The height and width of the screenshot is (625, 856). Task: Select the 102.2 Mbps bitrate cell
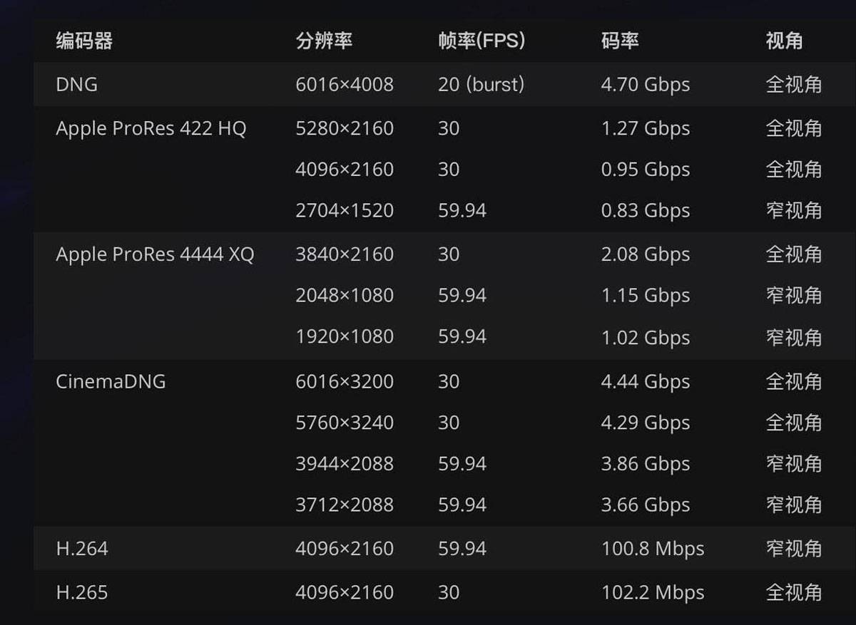coord(653,592)
